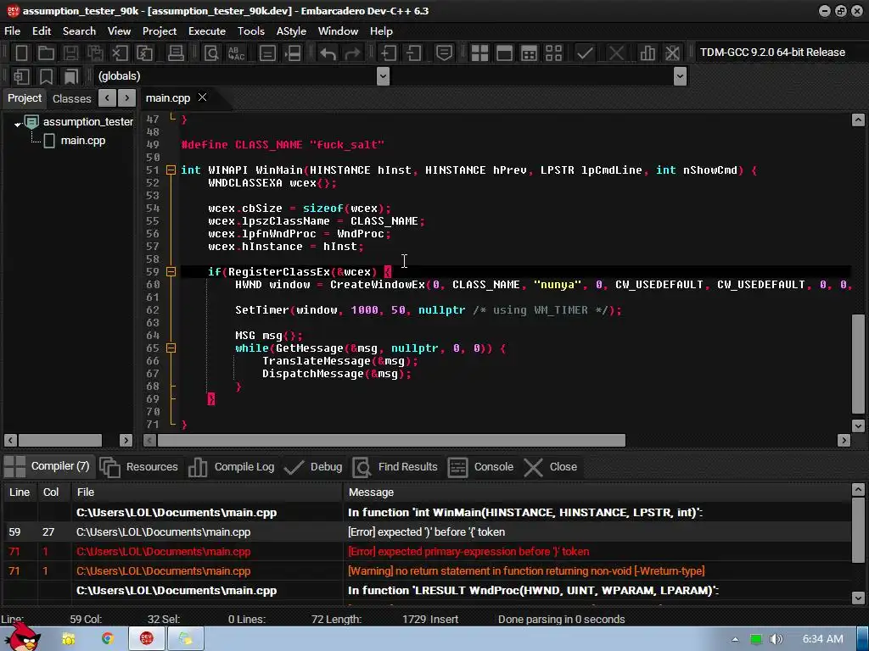Click the Open file folder icon
The image size is (869, 651).
46,53
